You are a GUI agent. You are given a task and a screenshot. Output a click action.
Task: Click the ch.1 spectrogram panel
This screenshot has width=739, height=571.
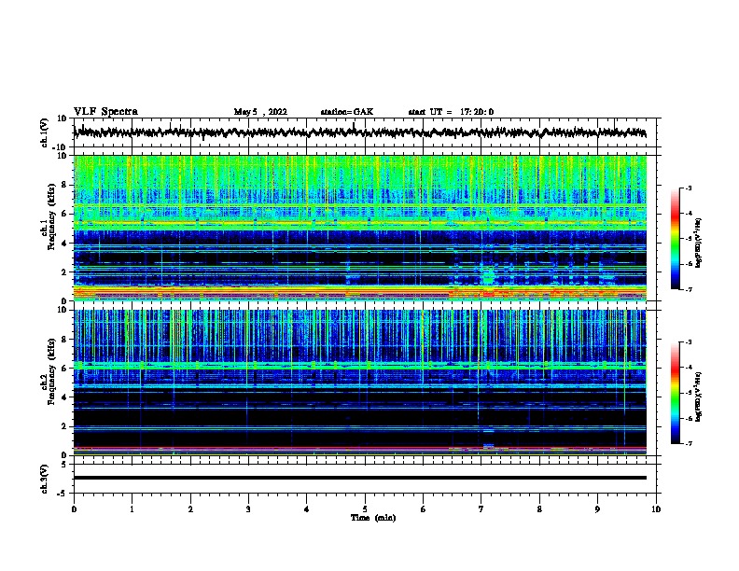tap(360, 228)
